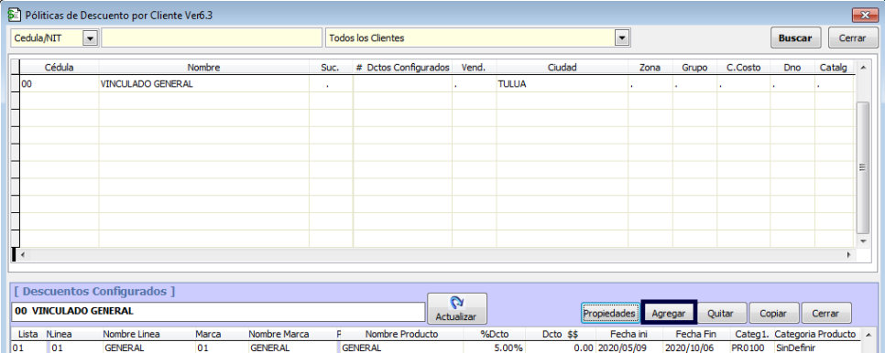Click the Categoria Producto column header
885x353 pixels.
[815, 334]
